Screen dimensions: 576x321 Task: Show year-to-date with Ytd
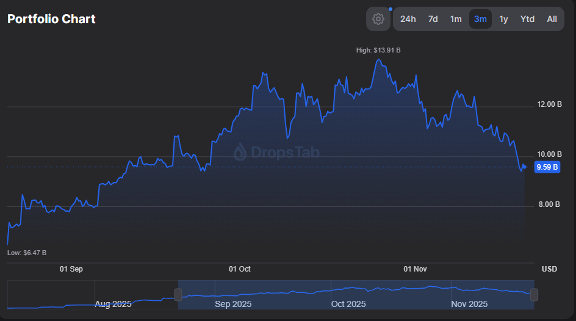click(x=527, y=19)
